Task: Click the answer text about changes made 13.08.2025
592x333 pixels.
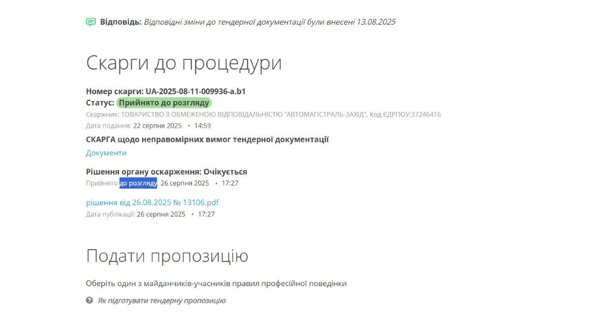Action: click(x=269, y=22)
